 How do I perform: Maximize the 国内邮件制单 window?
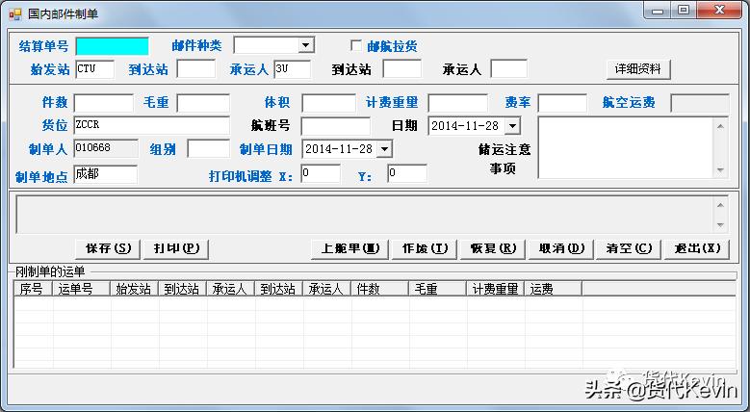(684, 10)
